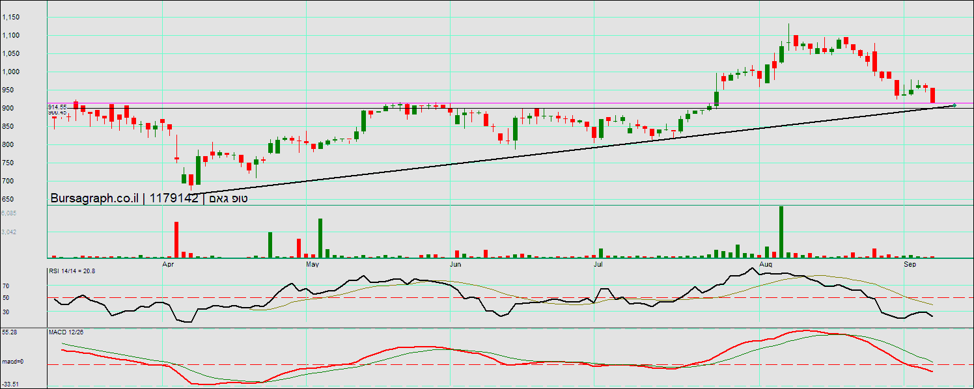Click the tallest green volume bar in August

coord(781,232)
